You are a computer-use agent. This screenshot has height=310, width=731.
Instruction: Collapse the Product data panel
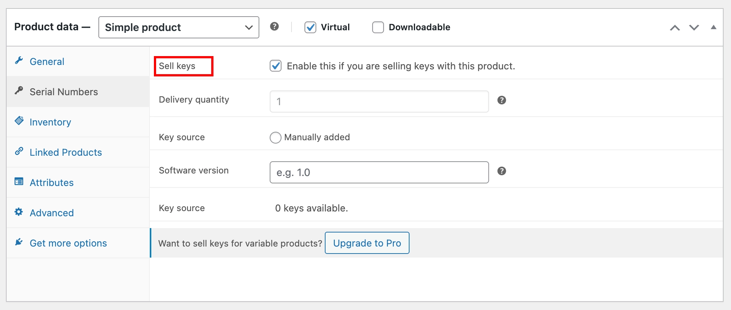(714, 27)
